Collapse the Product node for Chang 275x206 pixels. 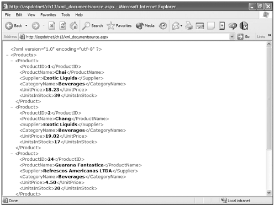(x=12, y=107)
